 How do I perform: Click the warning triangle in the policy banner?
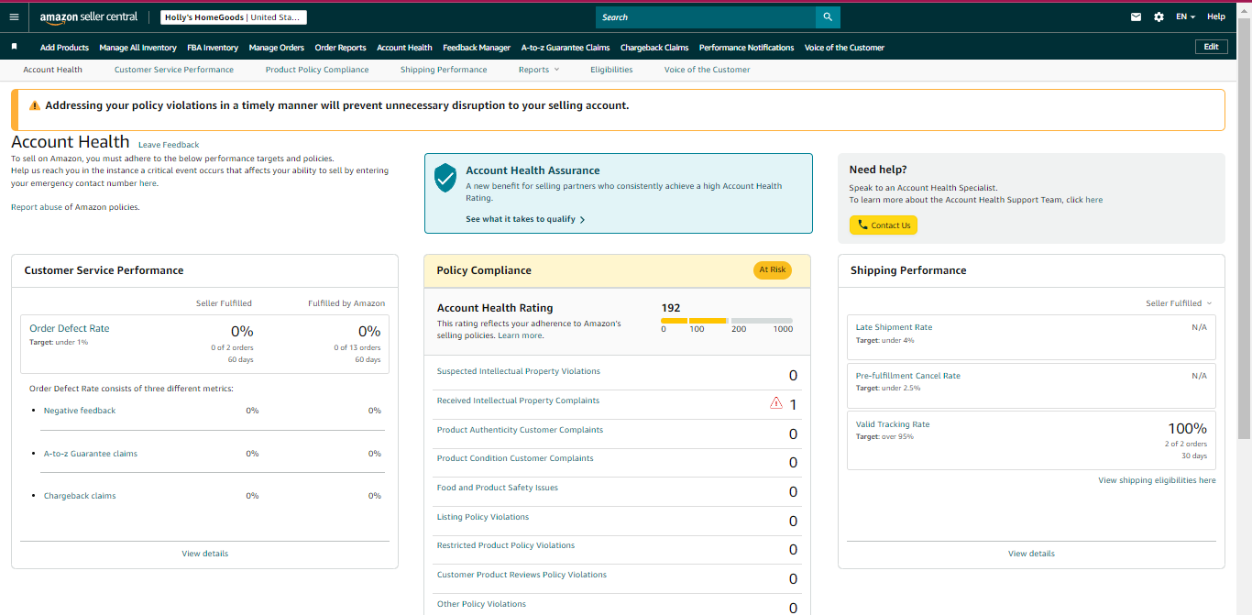pyautogui.click(x=35, y=106)
